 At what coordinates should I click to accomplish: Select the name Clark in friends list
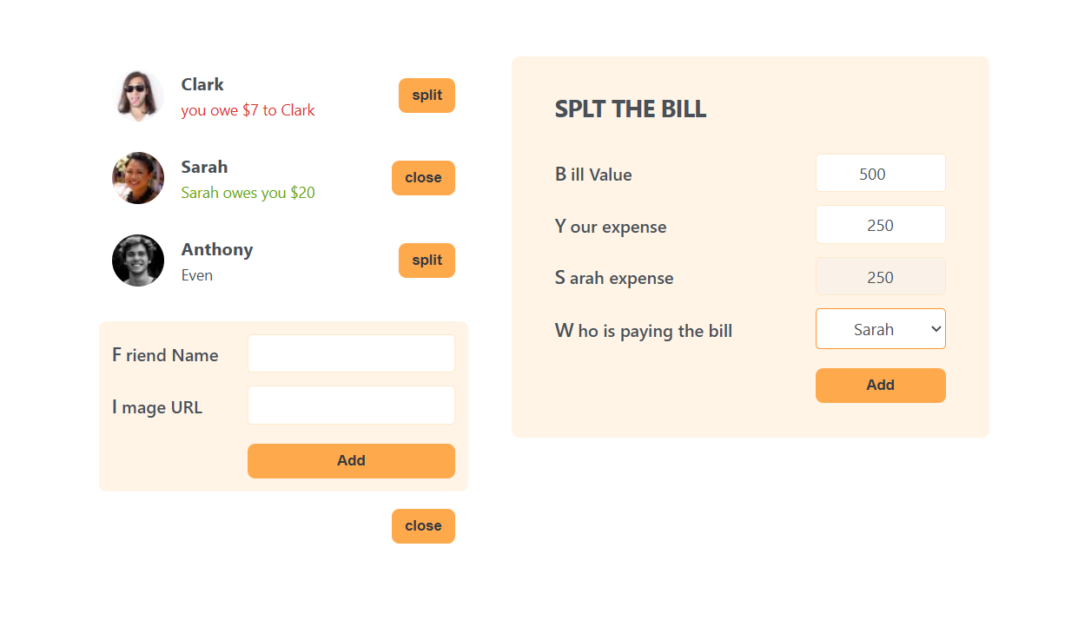click(202, 84)
